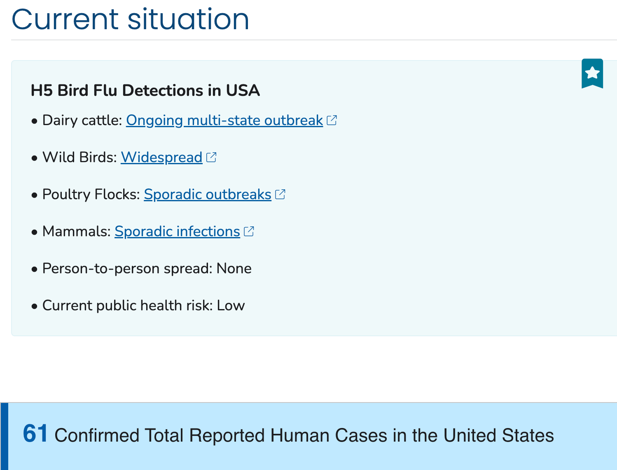Open the Widespread wild birds link
This screenshot has height=470, width=617.
click(161, 157)
